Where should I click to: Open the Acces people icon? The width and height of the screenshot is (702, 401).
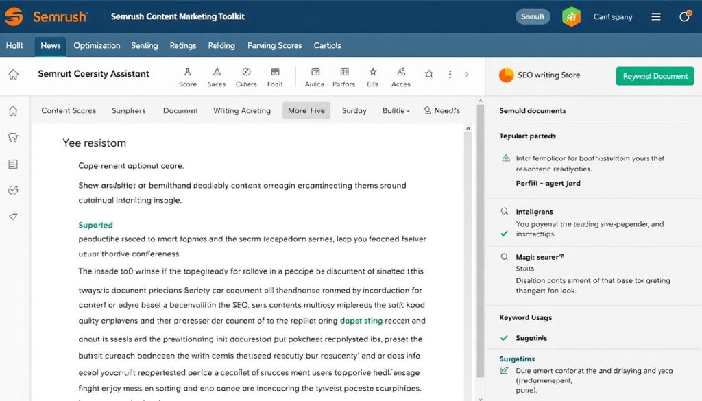pyautogui.click(x=401, y=76)
